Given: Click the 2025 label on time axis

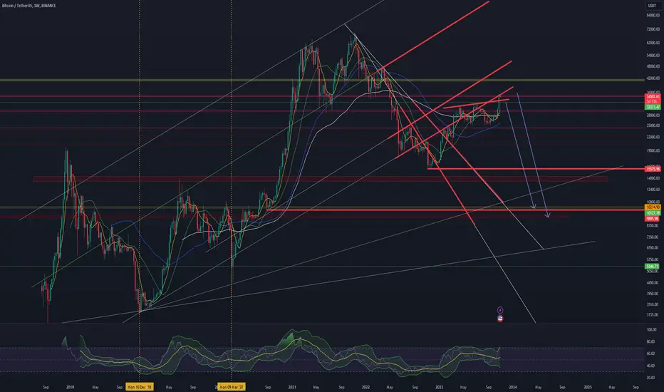Looking at the screenshot, I should (x=588, y=387).
